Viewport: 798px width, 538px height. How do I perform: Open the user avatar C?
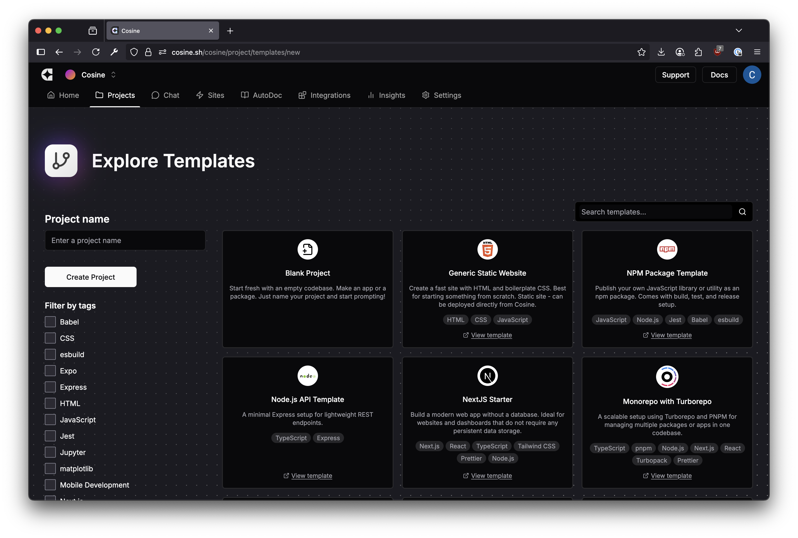tap(752, 75)
